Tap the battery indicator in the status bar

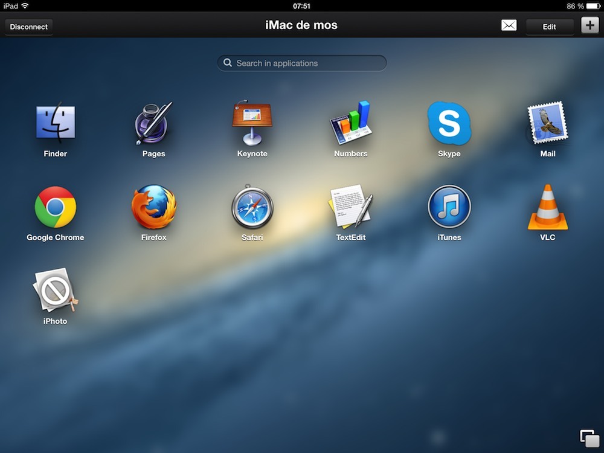pos(593,6)
